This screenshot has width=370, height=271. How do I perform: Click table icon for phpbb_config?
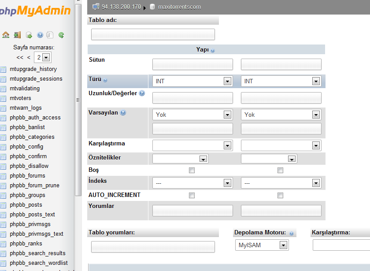coord(3,147)
